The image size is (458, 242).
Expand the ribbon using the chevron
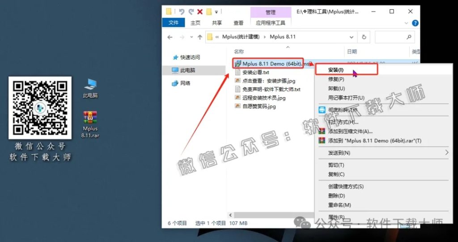coord(406,23)
